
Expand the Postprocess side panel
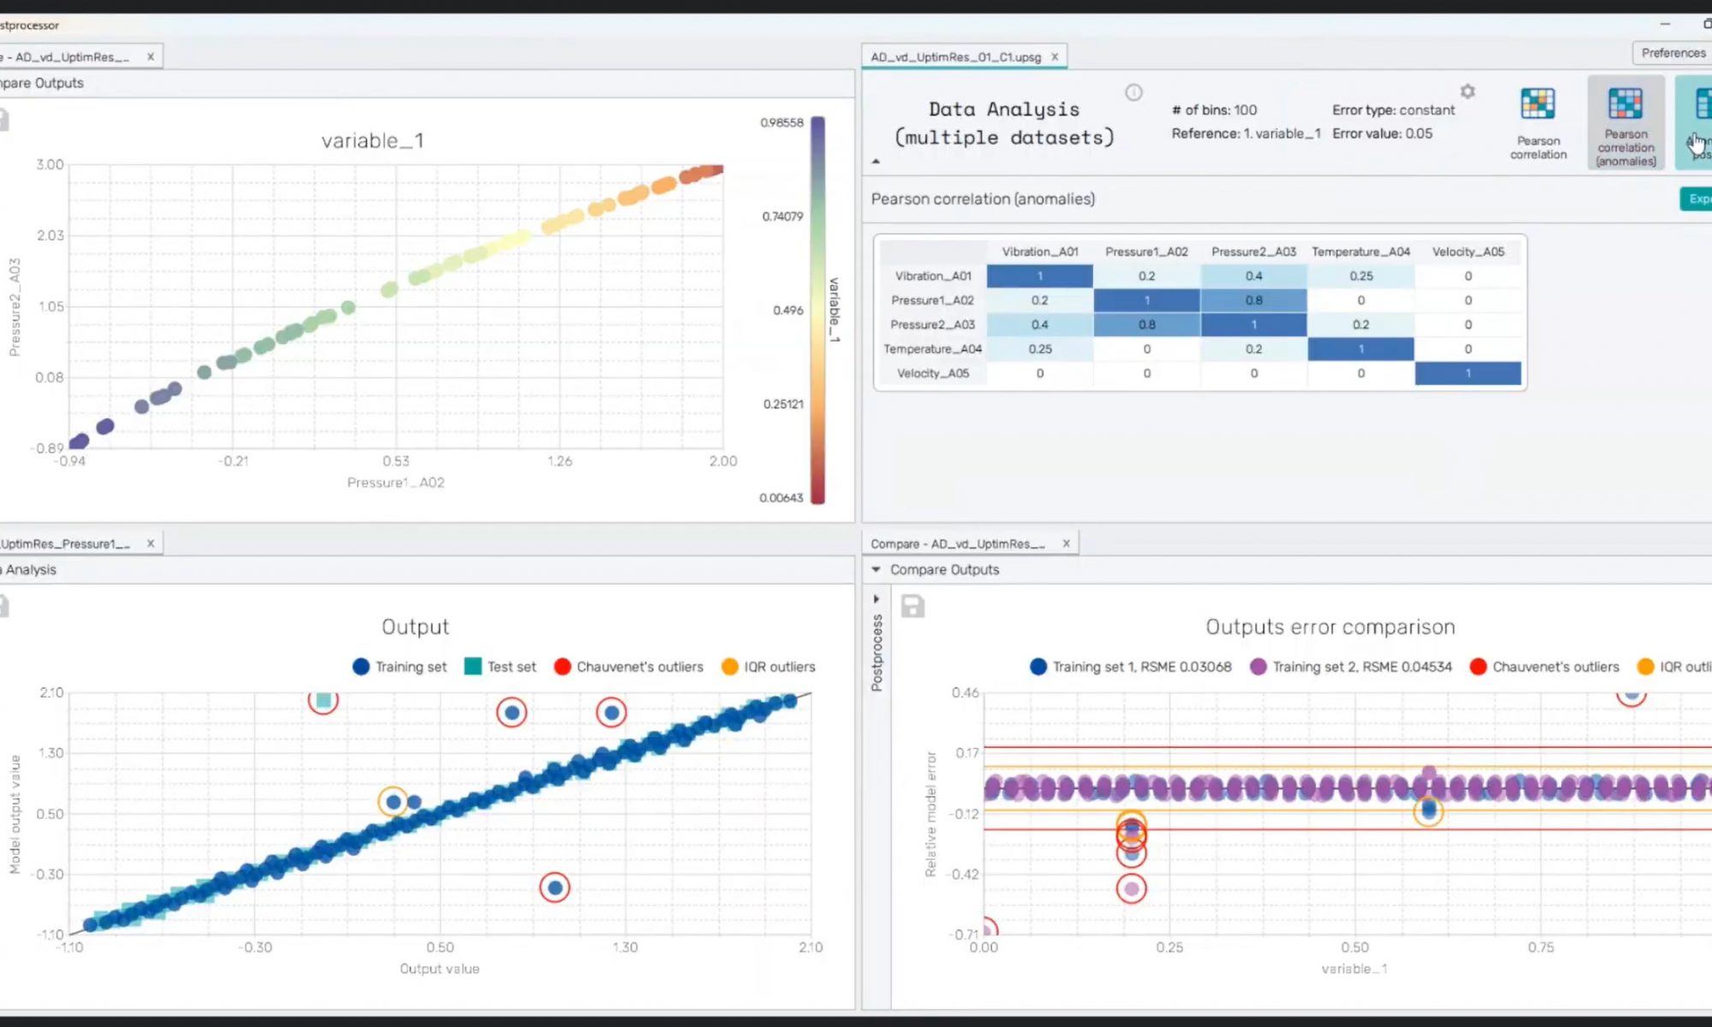point(876,599)
